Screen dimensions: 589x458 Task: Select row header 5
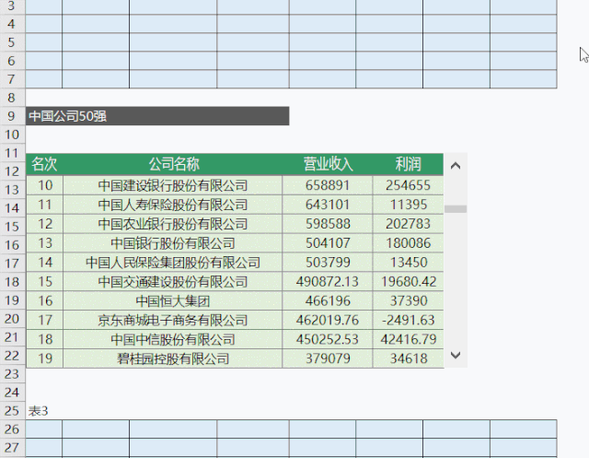pos(12,42)
